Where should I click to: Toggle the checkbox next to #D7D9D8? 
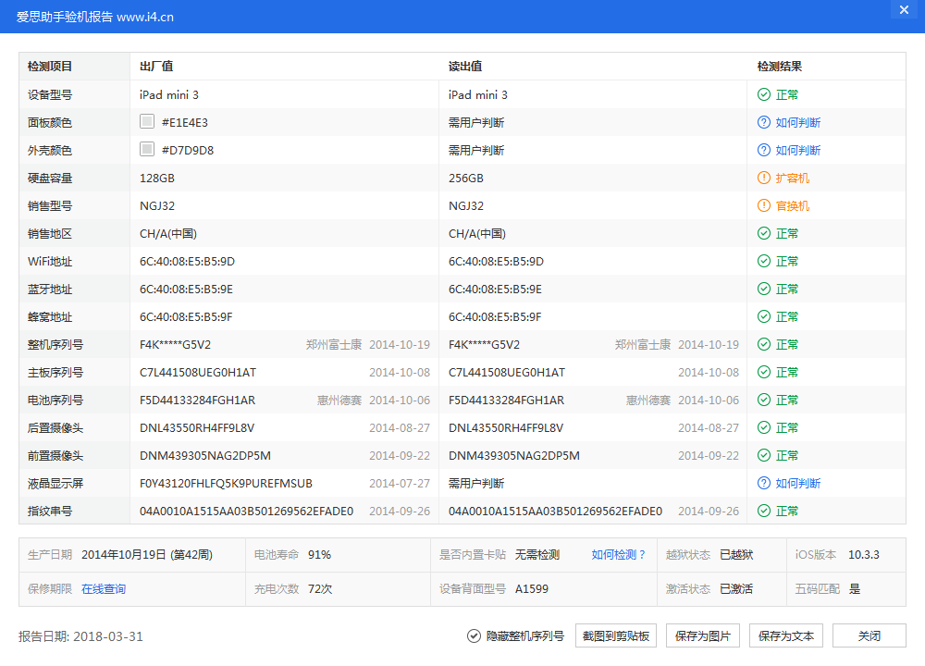coord(145,148)
